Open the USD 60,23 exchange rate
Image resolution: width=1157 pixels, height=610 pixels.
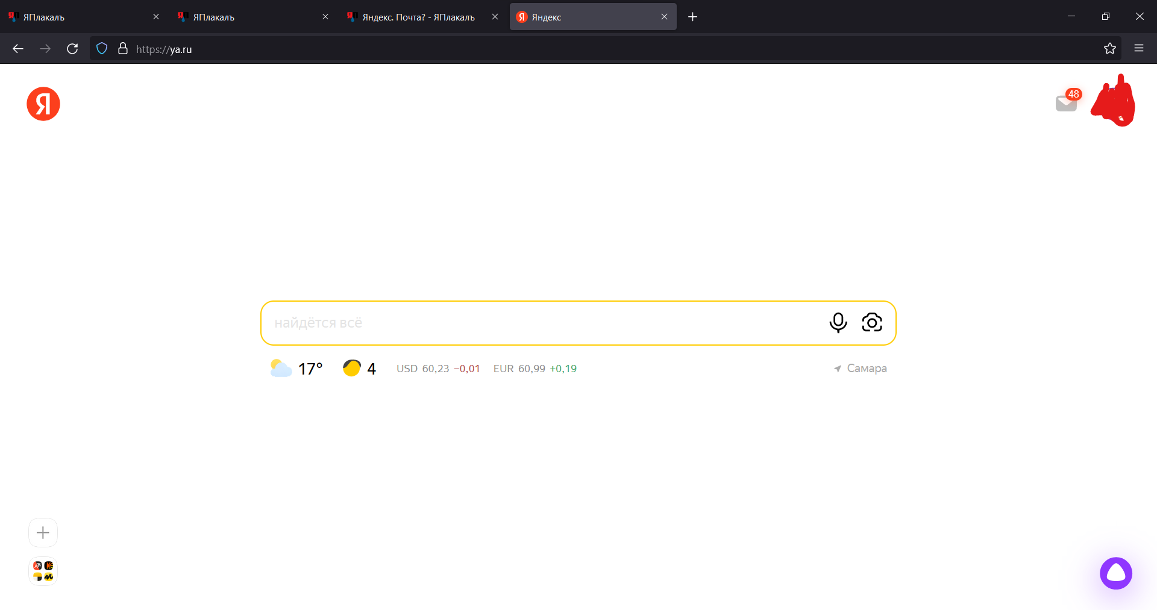(438, 369)
